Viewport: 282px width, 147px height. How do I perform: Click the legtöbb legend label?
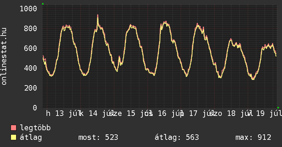click(35, 128)
